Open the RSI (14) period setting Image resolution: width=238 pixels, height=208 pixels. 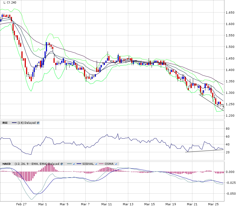[x=21, y=123]
